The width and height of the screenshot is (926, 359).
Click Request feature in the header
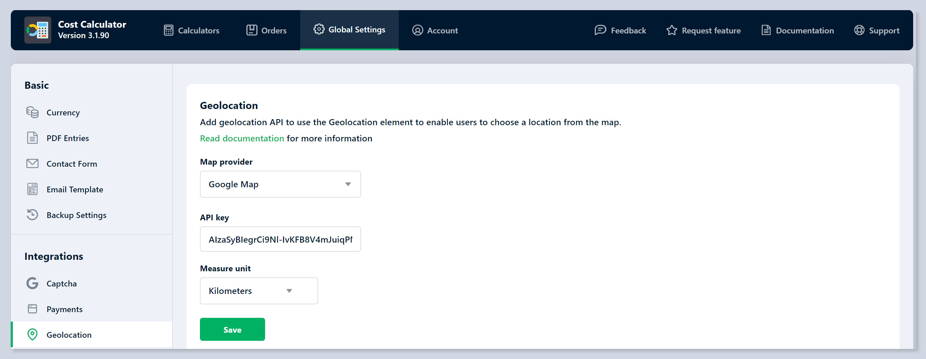click(x=703, y=30)
